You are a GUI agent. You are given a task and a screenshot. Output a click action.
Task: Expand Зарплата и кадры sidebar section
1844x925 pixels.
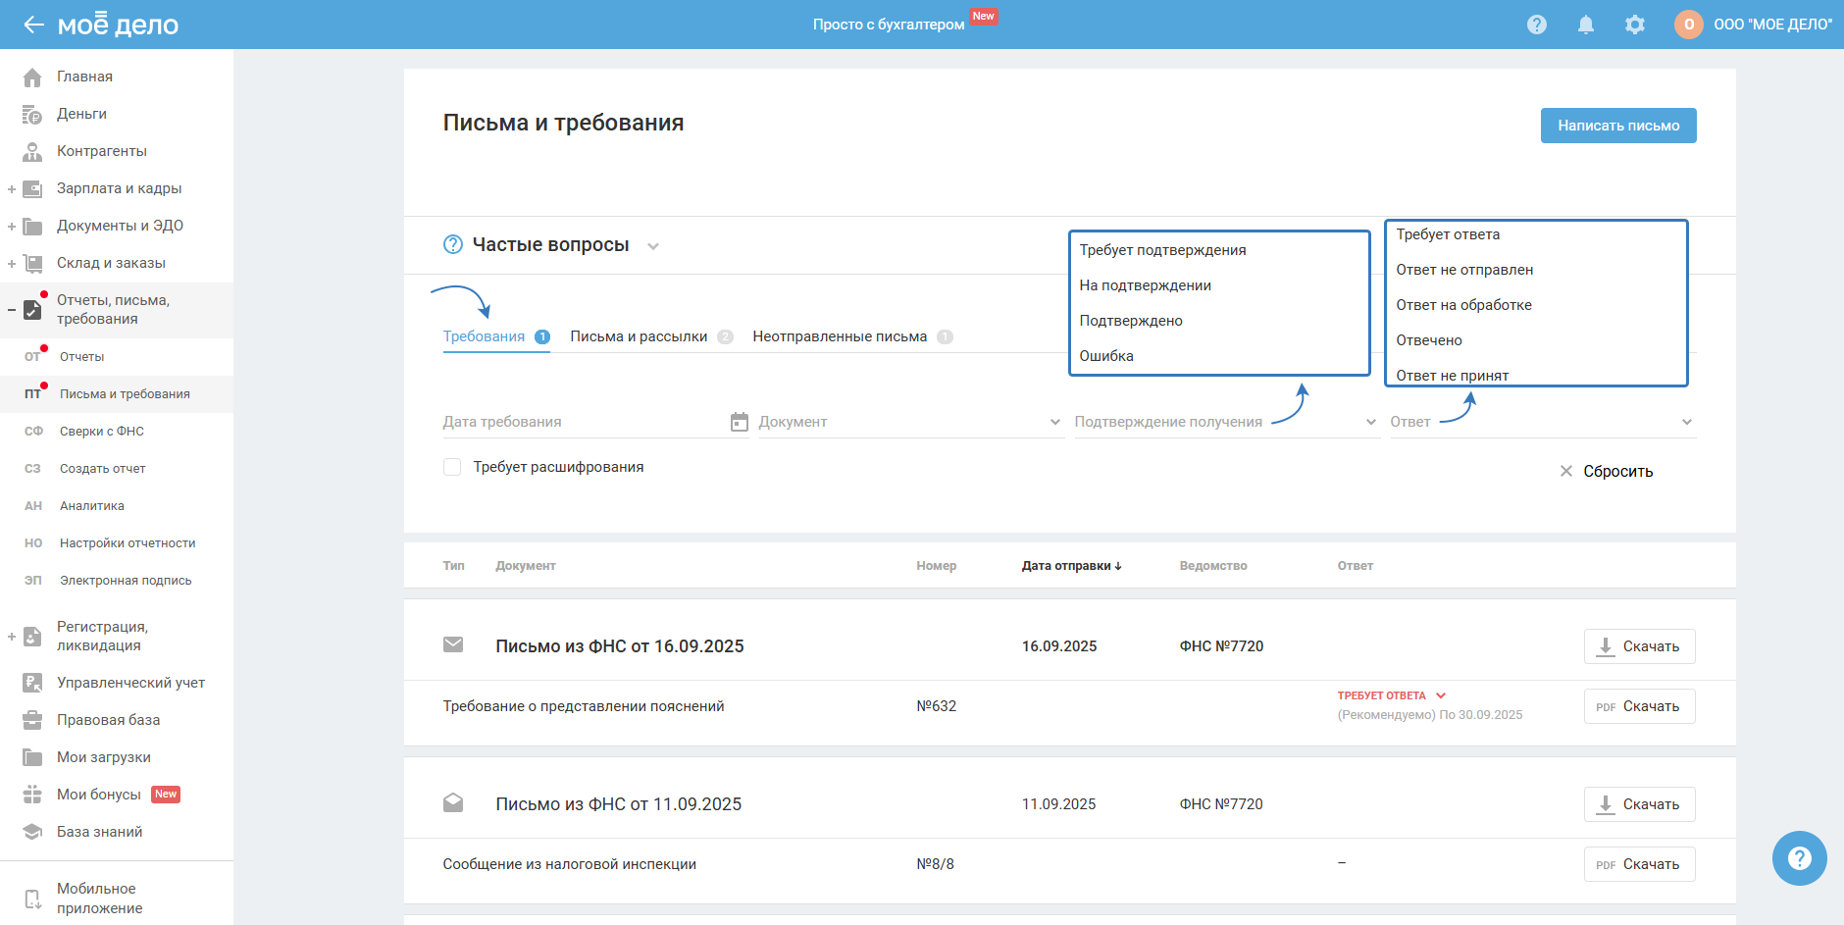[x=12, y=189]
